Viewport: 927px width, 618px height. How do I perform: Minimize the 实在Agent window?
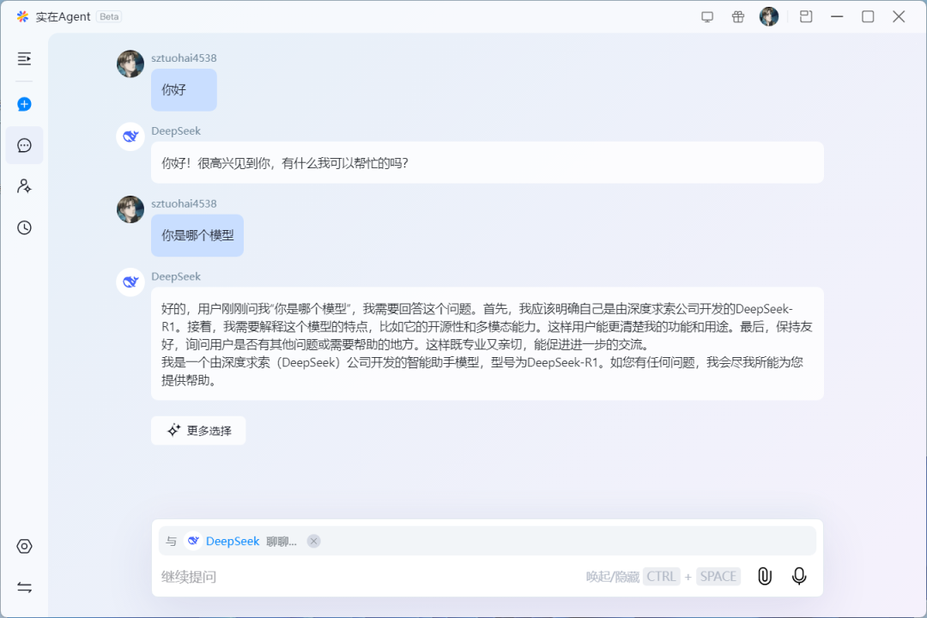[837, 16]
